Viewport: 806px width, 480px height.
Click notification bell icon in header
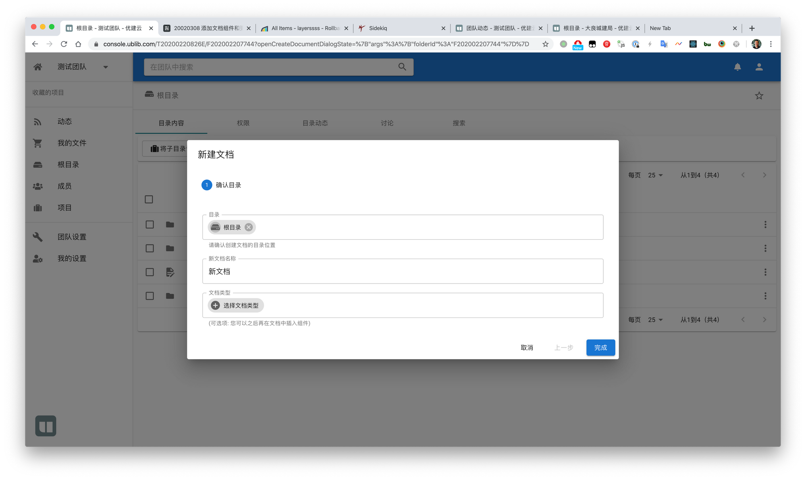click(737, 67)
